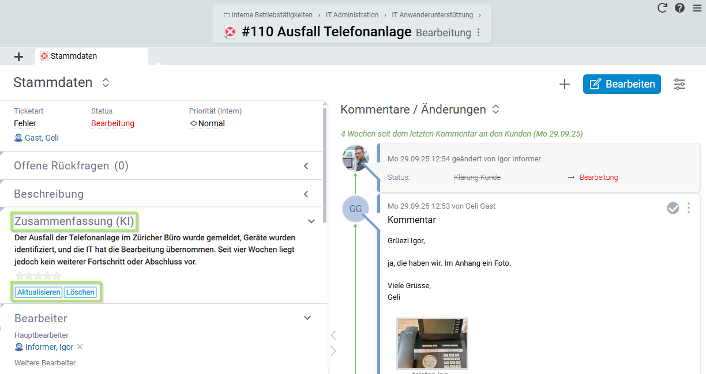Rate the KI summary with the stars
This screenshot has width=706, height=374.
click(x=37, y=276)
